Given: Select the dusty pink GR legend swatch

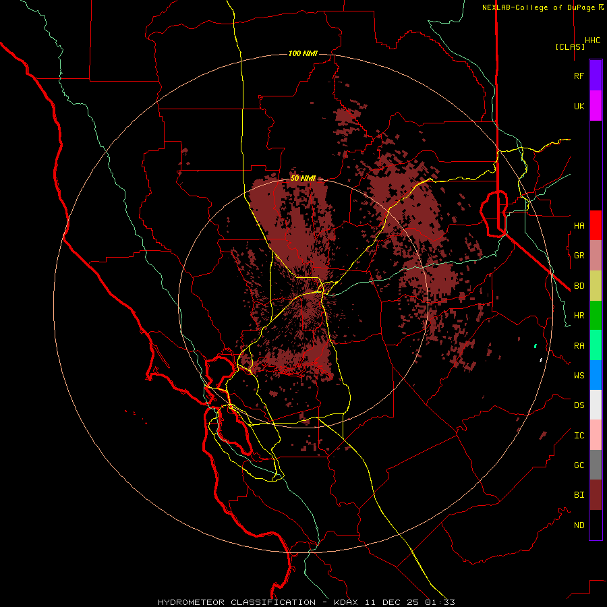Looking at the screenshot, I should pyautogui.click(x=596, y=256).
